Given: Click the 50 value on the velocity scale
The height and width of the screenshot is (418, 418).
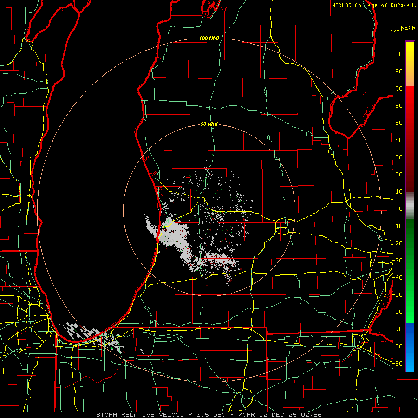Looking at the screenshot, I should (x=399, y=123).
